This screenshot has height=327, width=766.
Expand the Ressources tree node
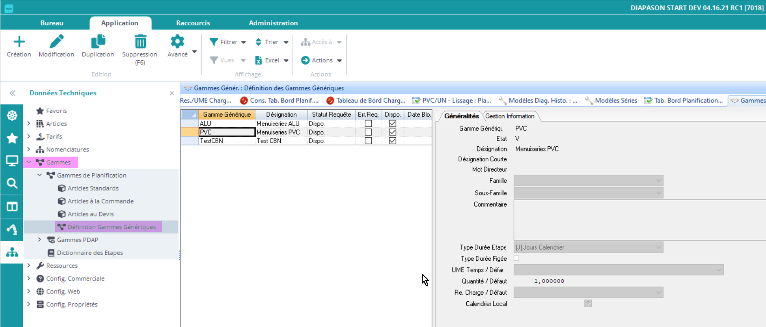click(29, 265)
